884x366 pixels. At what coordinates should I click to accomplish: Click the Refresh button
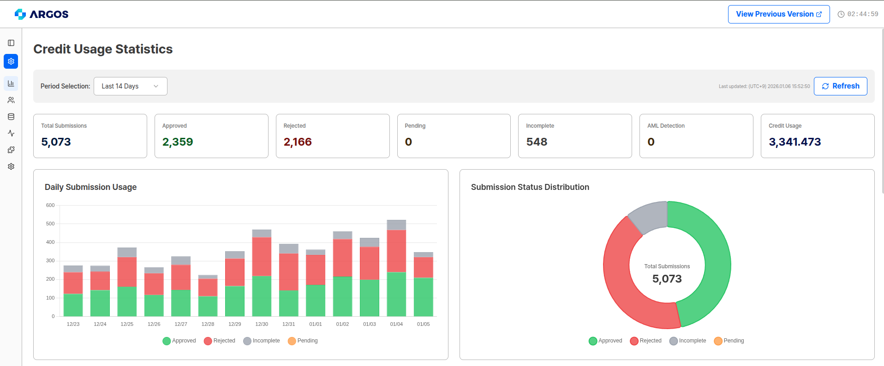[x=840, y=86]
